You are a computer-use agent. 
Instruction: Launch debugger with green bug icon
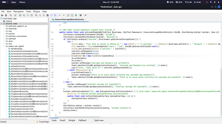click(x=76, y=15)
